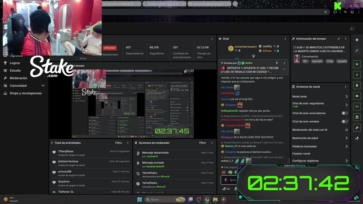This screenshot has width=363, height=204.
Task: Click the stream preview video
Action: (133, 104)
